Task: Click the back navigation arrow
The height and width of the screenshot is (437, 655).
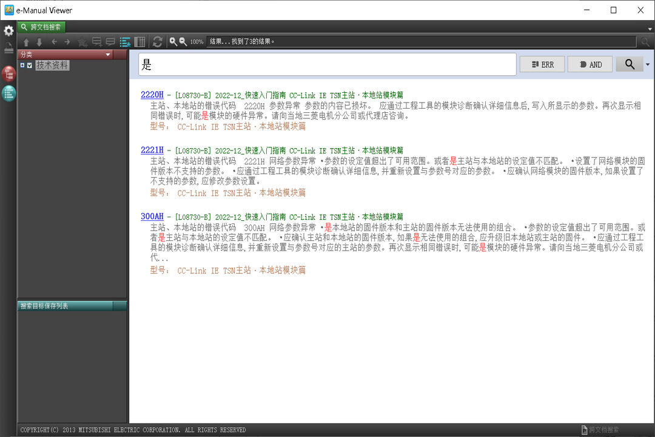Action: point(54,42)
